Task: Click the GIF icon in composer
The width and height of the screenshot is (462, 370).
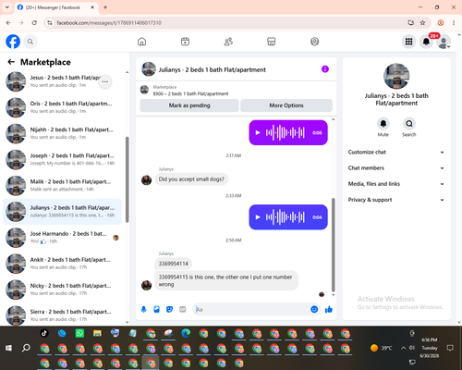Action: tap(183, 309)
